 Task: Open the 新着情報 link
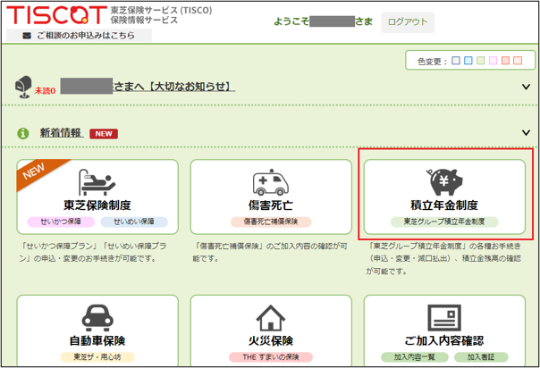click(x=61, y=132)
